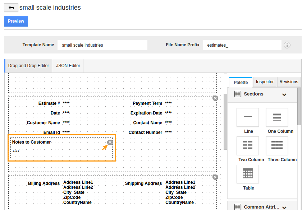Select the Table section icon
The image size is (302, 210).
[x=248, y=174]
